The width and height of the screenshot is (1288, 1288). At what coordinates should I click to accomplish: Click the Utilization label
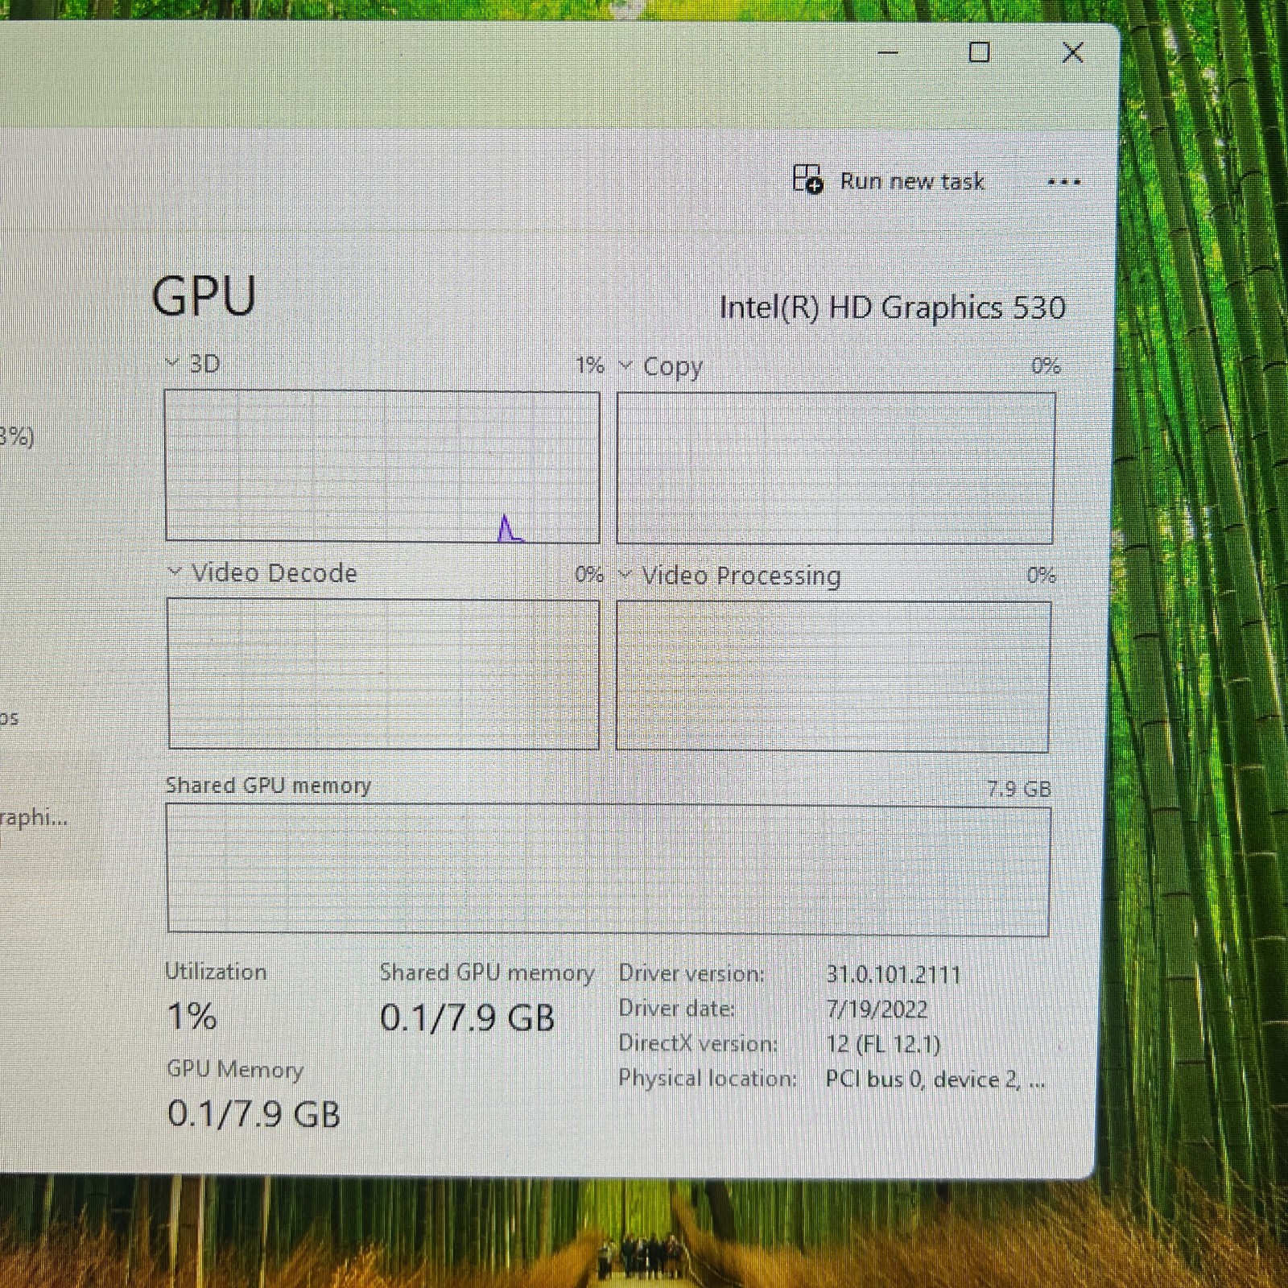tap(216, 972)
